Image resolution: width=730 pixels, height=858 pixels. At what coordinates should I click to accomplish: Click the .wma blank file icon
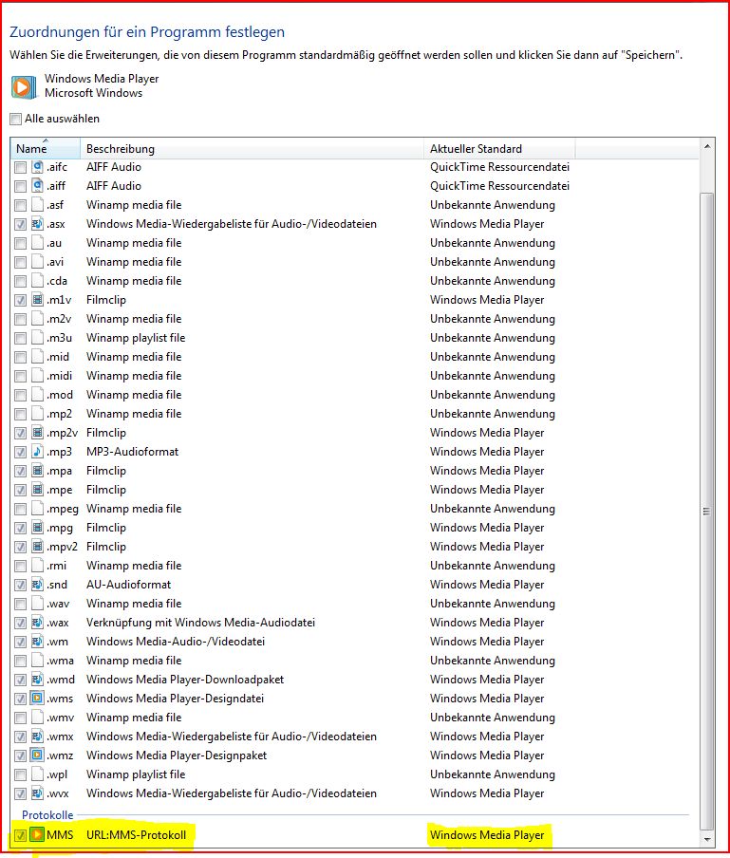click(37, 661)
